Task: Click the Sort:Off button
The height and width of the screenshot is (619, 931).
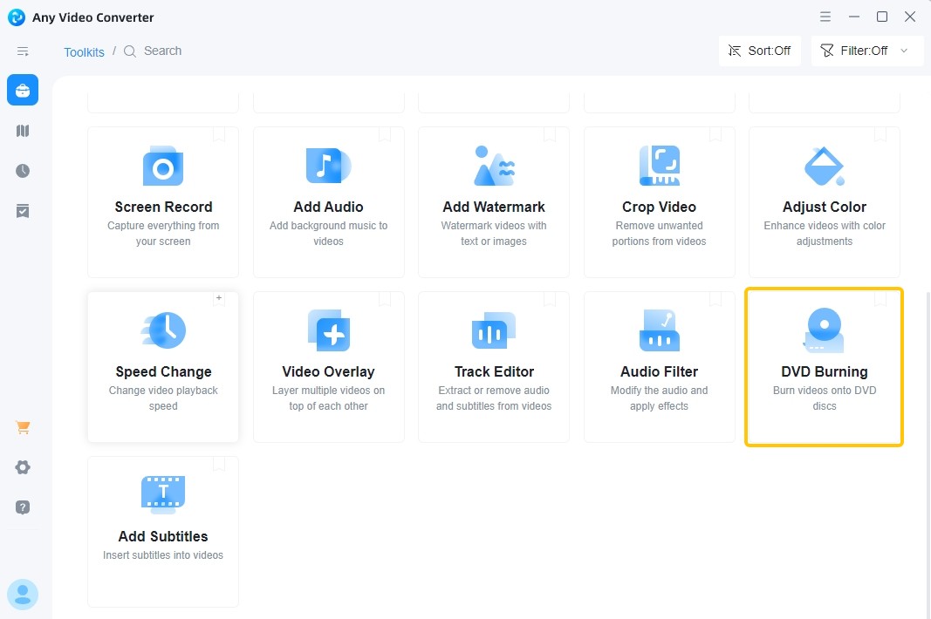Action: point(759,51)
